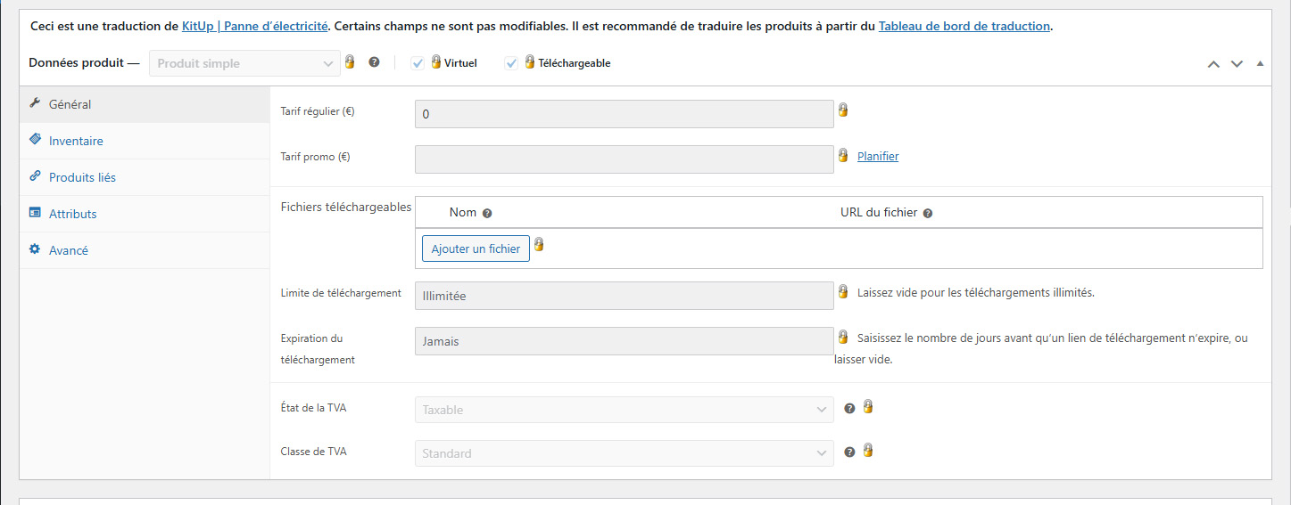Click the help tooltip for Classe de TVA

click(x=849, y=452)
